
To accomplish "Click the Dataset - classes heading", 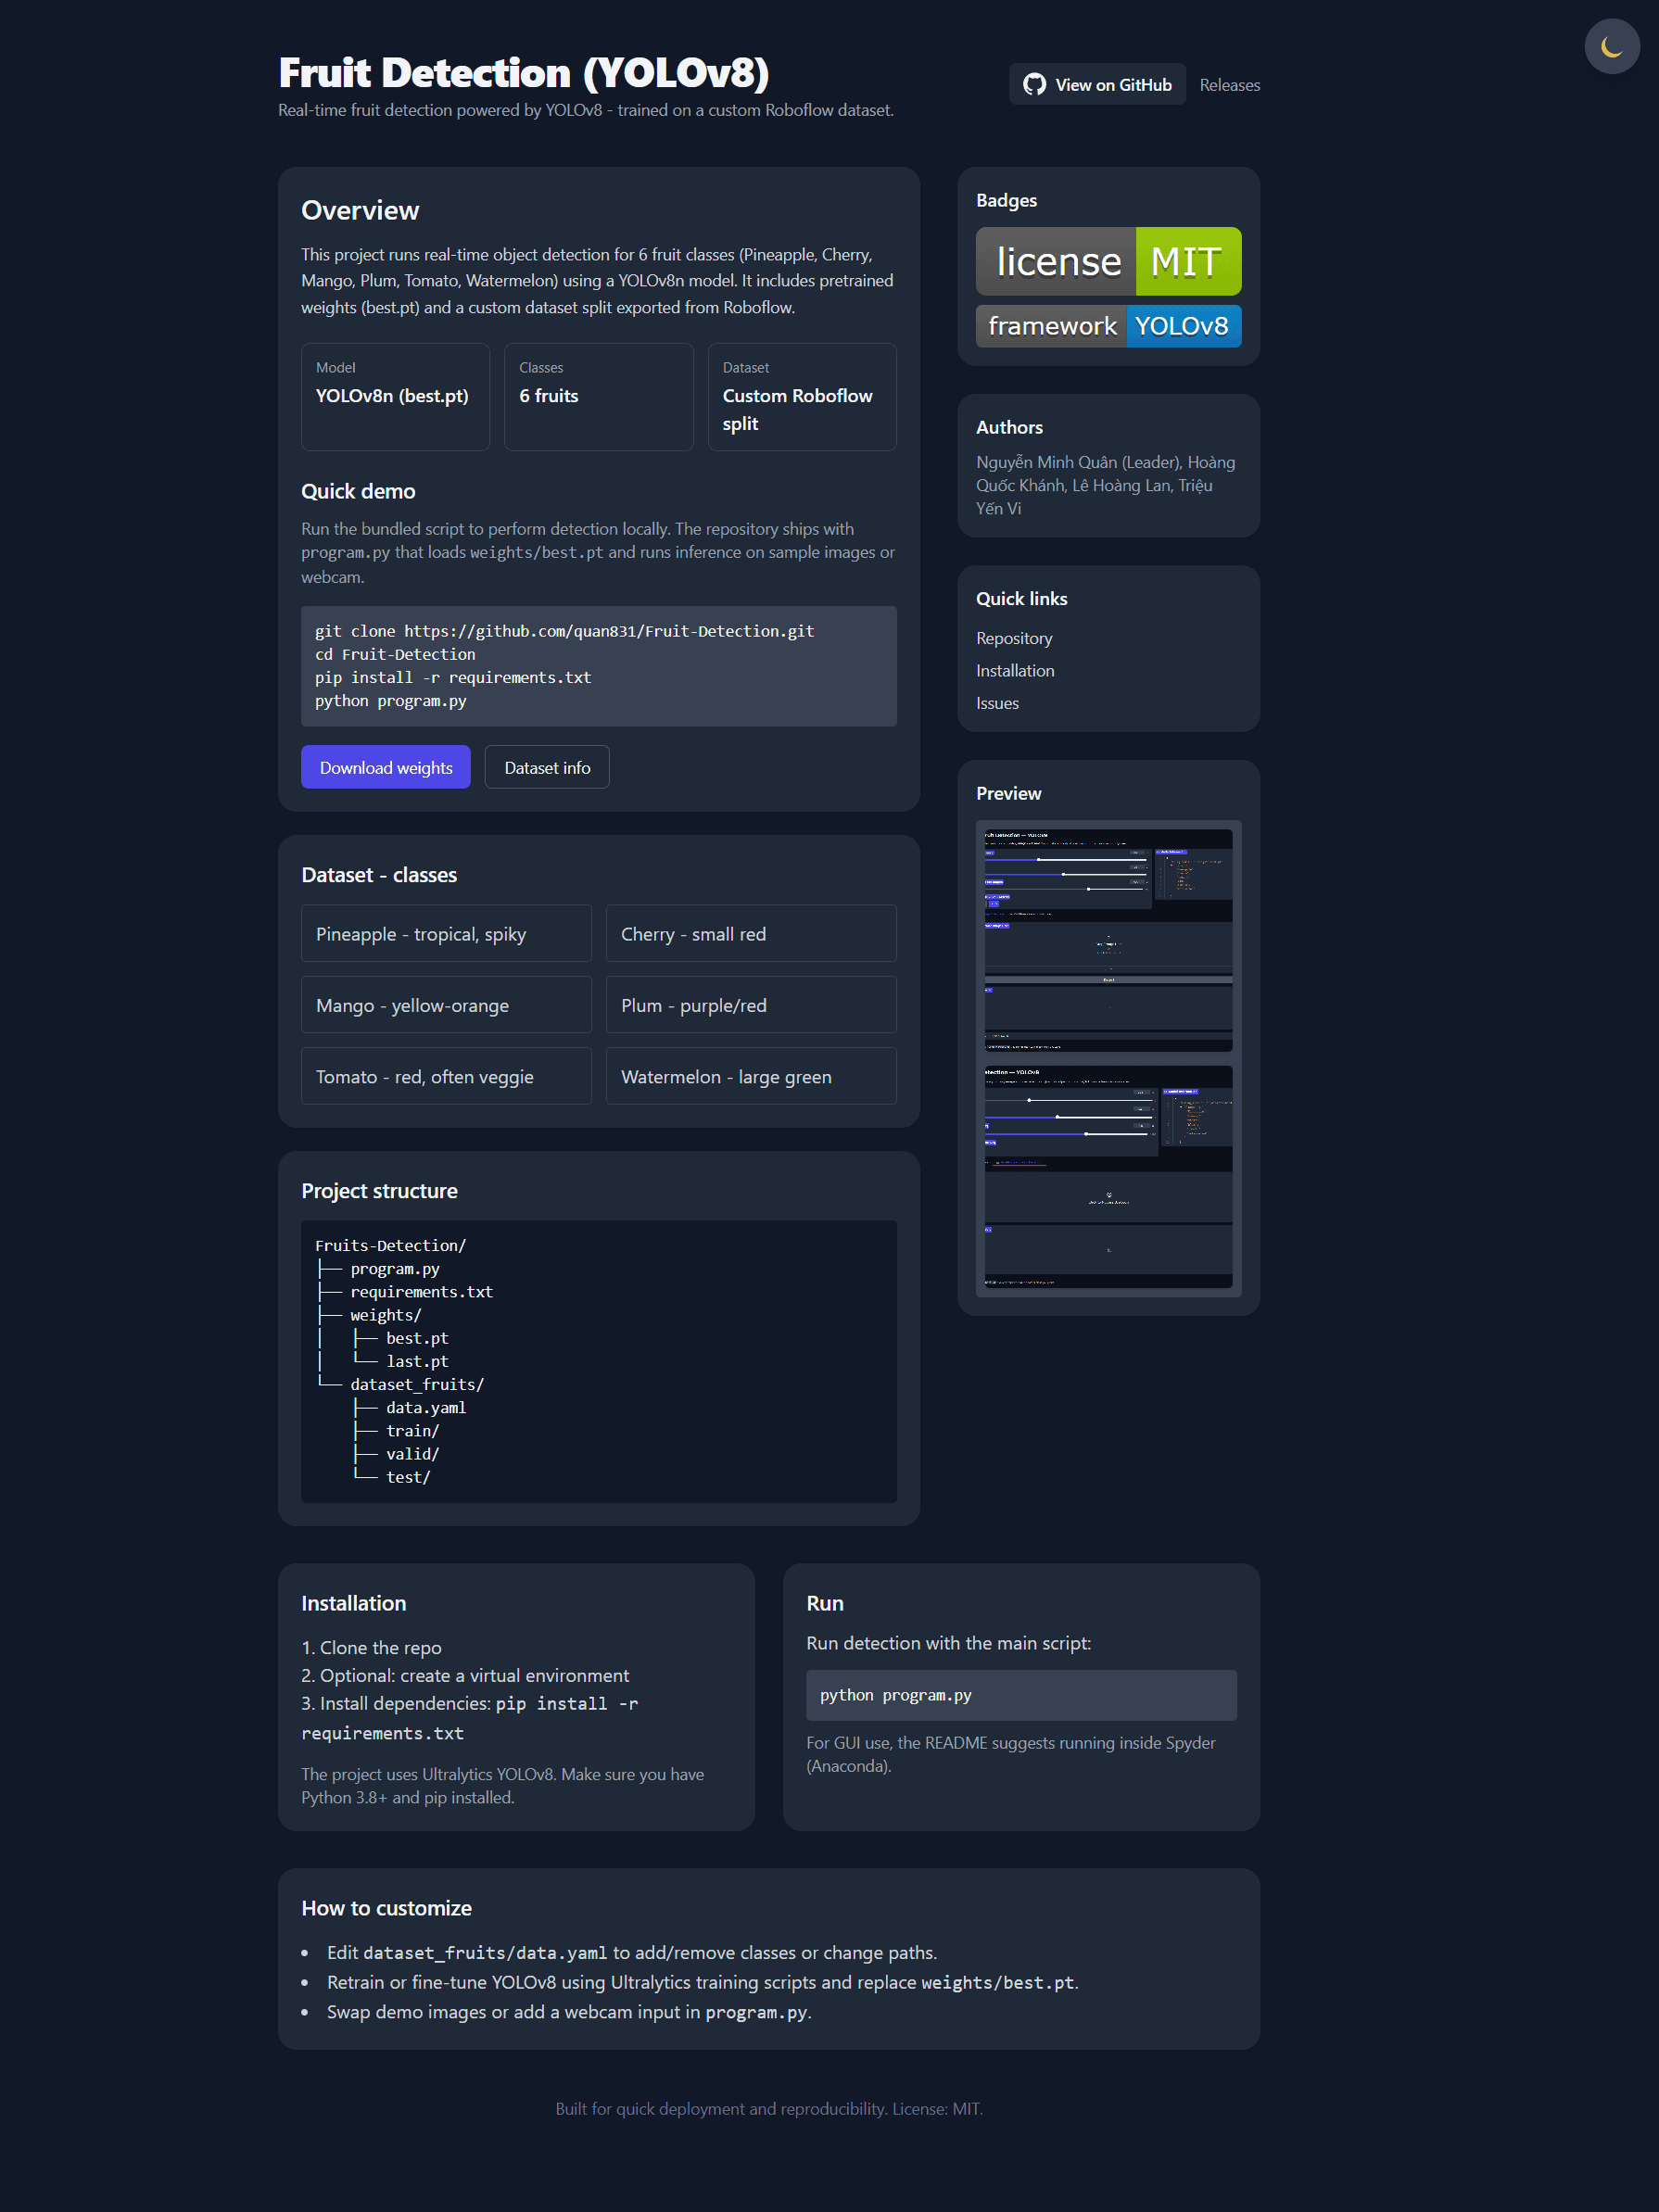I will point(379,875).
